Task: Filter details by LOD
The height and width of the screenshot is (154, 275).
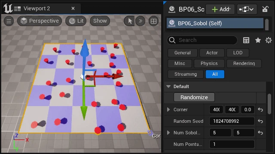Action: [x=238, y=53]
